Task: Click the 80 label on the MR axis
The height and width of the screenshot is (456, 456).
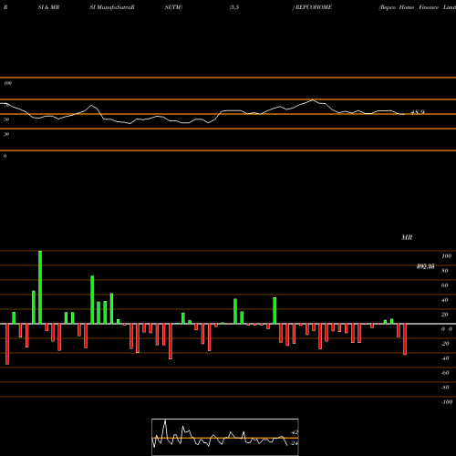Action: coord(445,271)
